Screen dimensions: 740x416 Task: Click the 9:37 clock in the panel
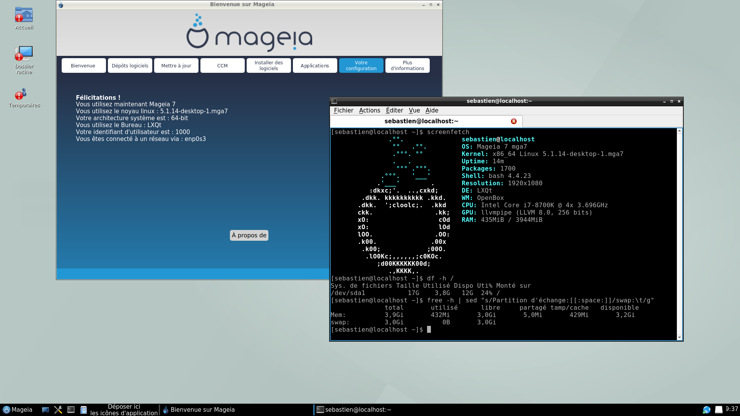(732, 409)
